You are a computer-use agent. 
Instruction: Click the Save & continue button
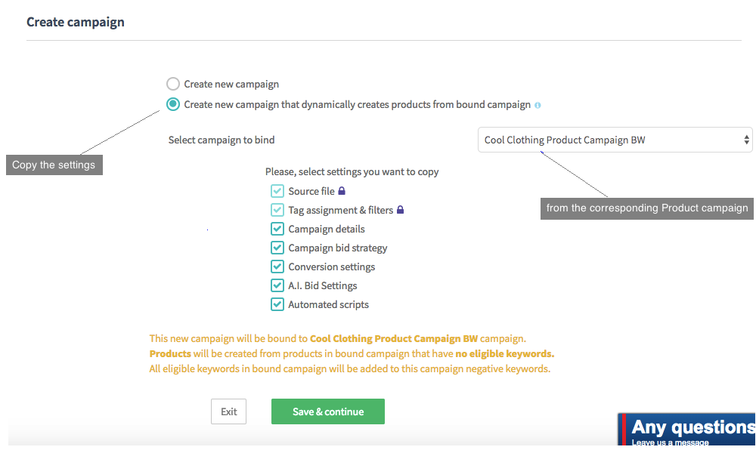pyautogui.click(x=328, y=411)
